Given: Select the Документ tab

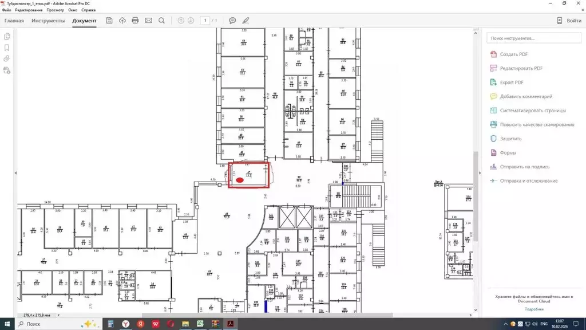Looking at the screenshot, I should pyautogui.click(x=84, y=21).
